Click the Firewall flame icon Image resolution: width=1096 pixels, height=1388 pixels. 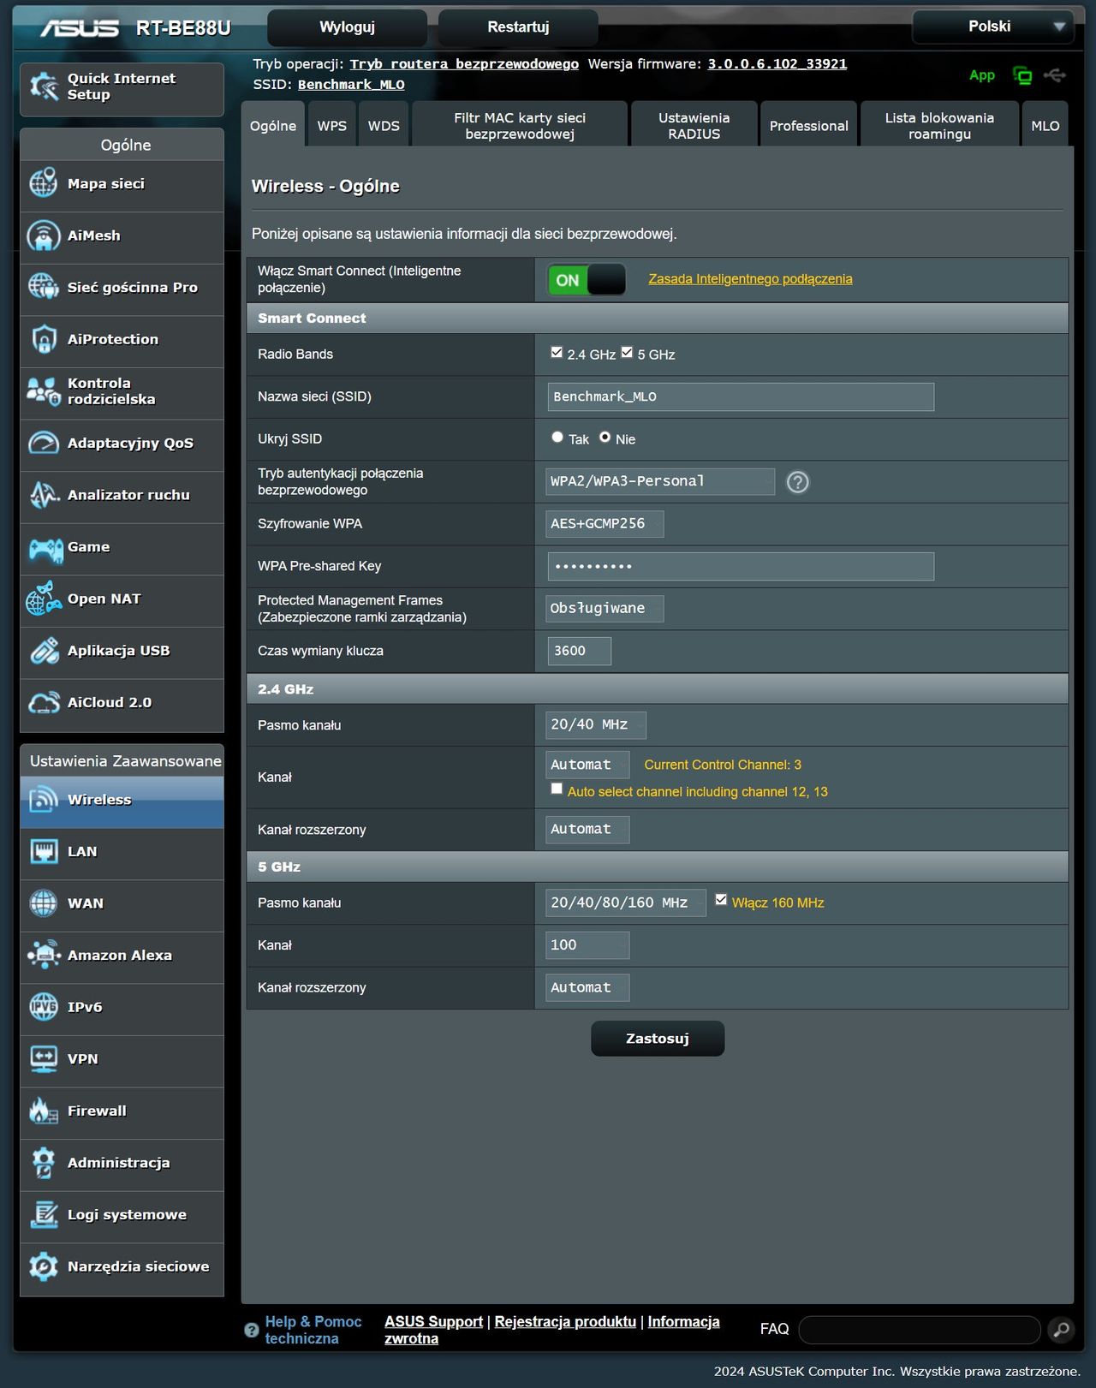point(43,1111)
